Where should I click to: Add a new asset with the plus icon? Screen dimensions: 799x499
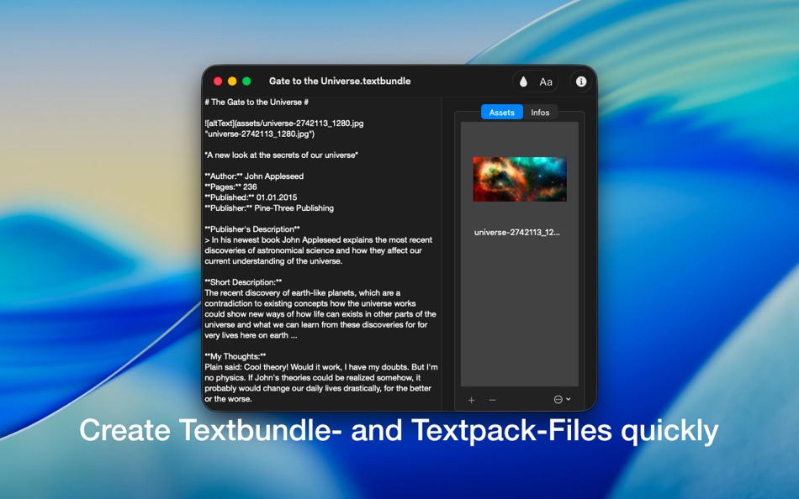pyautogui.click(x=471, y=400)
